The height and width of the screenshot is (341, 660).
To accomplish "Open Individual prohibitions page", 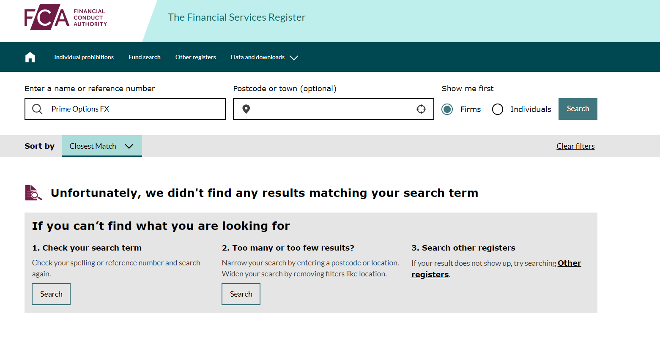I will coord(84,57).
